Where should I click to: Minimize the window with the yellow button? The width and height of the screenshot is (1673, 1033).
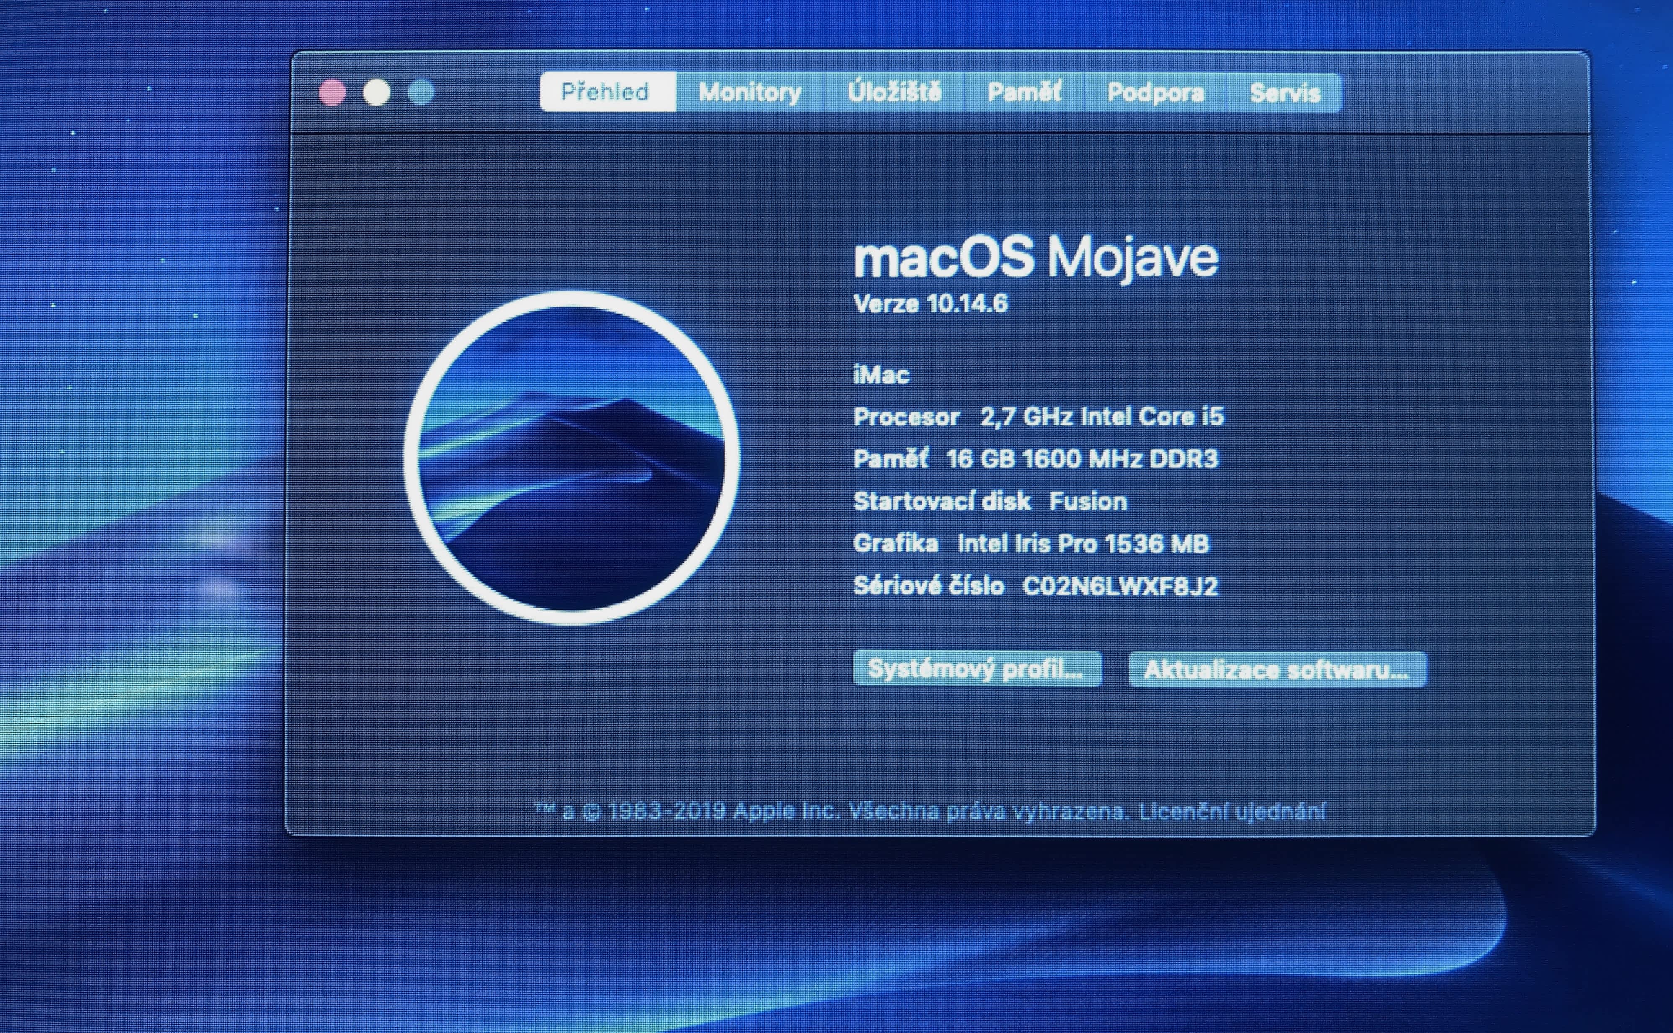click(x=377, y=92)
